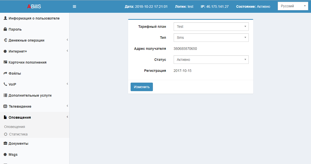
Task: Open the Msgs sidebar menu item
Action: 13,154
